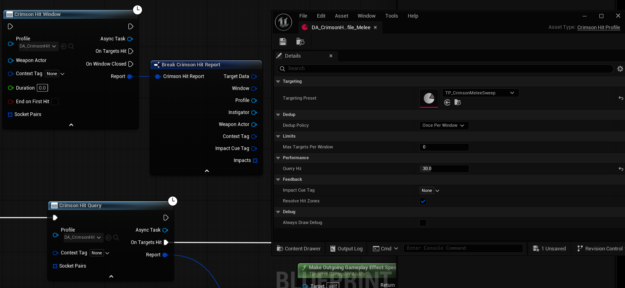Click the On Window Closed exec pin
625x288 pixels.
[x=131, y=64]
